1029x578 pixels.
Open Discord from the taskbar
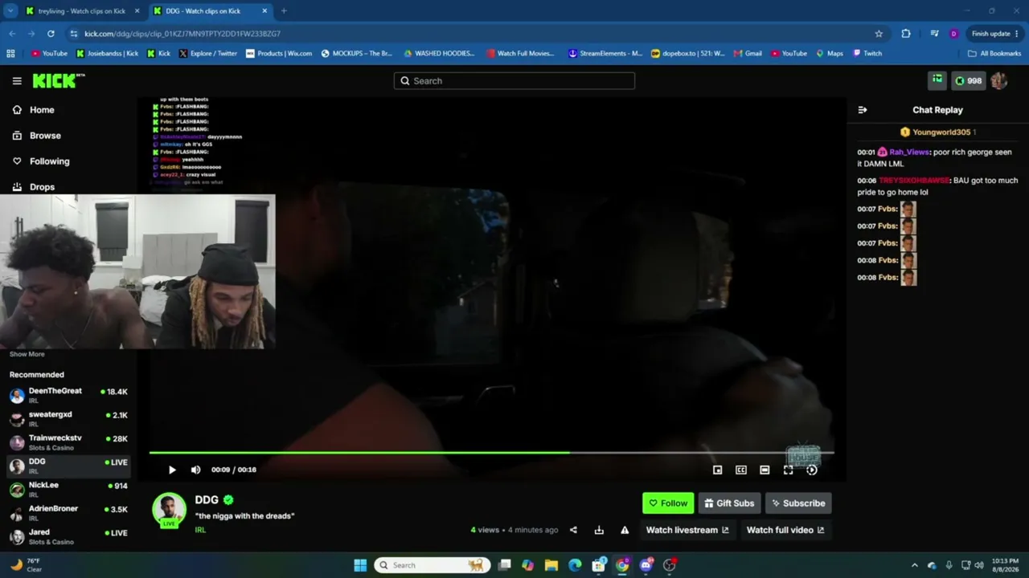[x=646, y=565]
